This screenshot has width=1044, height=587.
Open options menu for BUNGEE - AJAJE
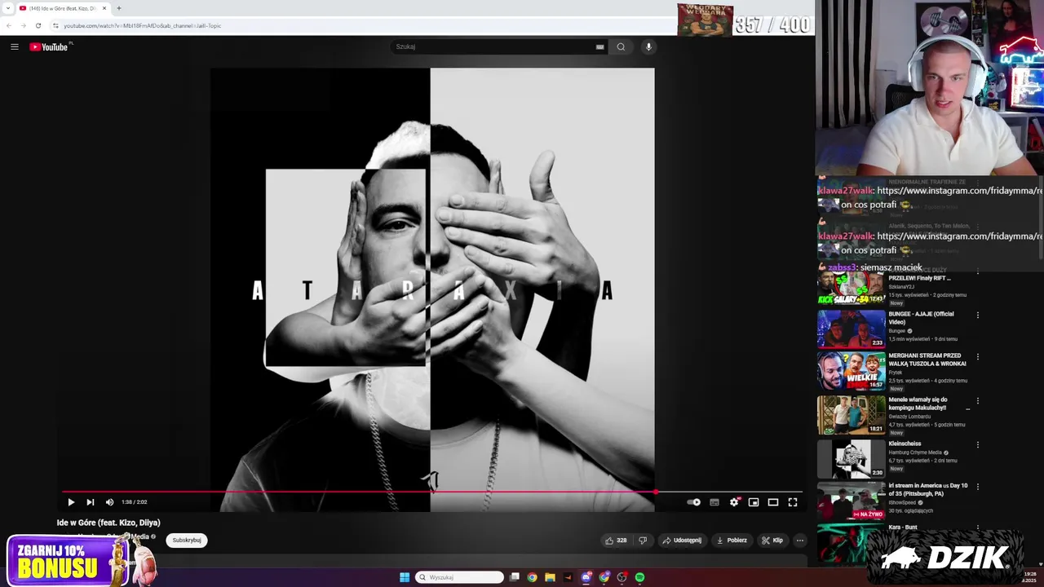point(977,315)
